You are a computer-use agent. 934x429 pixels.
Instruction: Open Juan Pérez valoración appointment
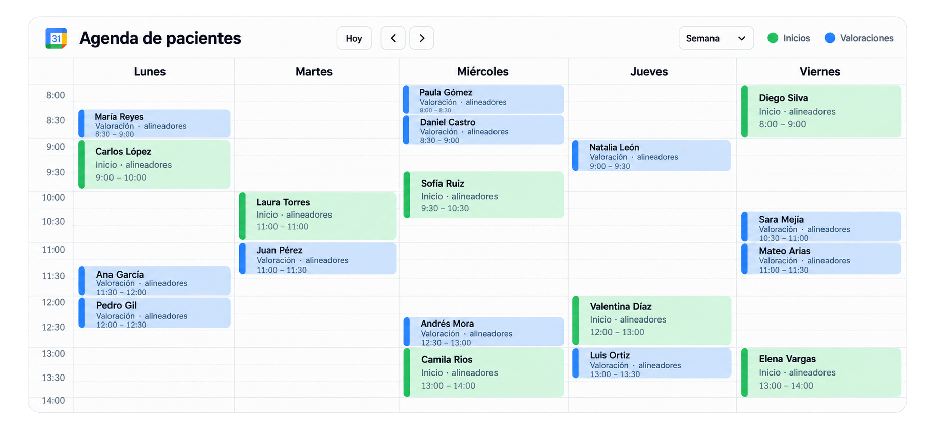coord(317,258)
